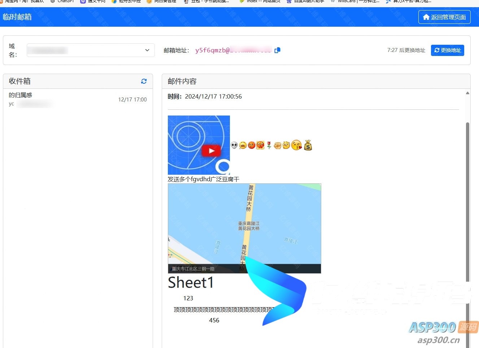Copy the email address y5f6qmzb
Viewport: 479px width, 348px height.
(277, 50)
